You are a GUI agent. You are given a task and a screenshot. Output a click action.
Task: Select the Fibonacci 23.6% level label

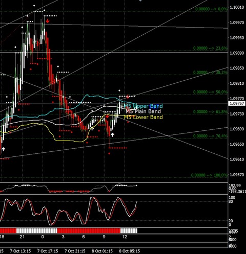[210, 48]
